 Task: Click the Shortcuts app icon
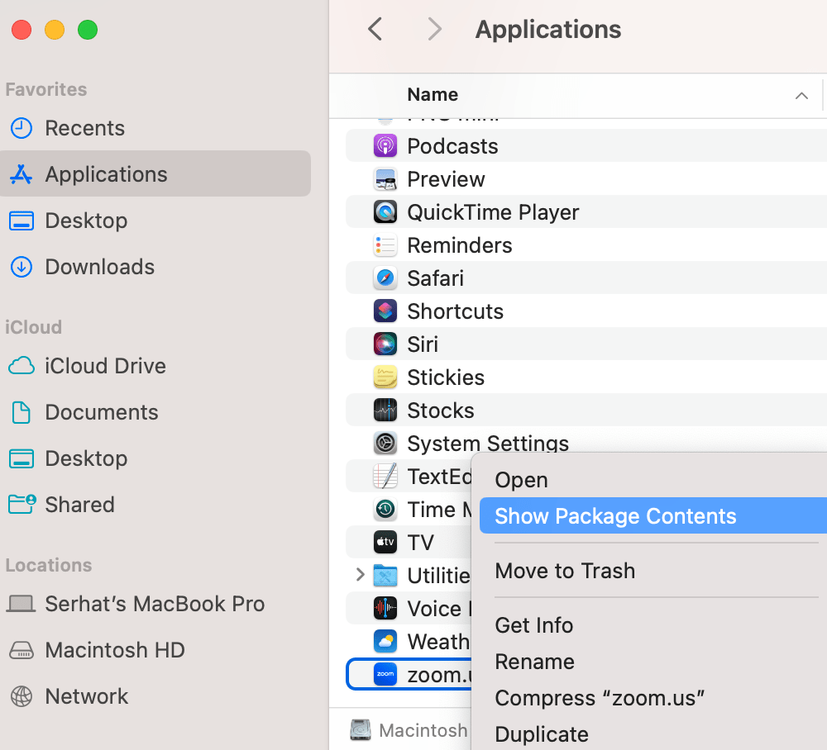(385, 311)
